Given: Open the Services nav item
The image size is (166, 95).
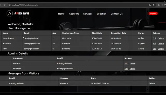Looking at the screenshot, I should [x=88, y=14].
